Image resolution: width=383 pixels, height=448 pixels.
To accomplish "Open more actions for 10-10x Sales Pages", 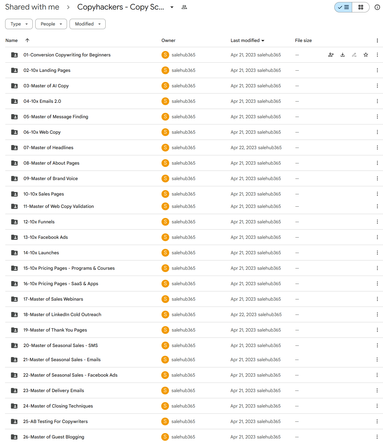I will [x=377, y=194].
